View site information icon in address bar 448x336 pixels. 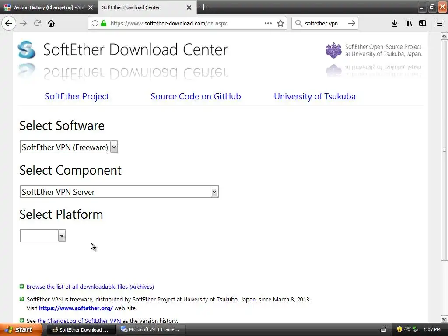coord(95,23)
